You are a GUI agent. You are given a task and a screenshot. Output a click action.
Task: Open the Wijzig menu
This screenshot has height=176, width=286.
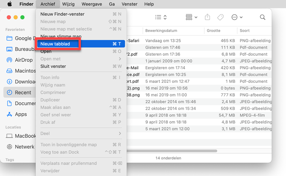[68, 4]
